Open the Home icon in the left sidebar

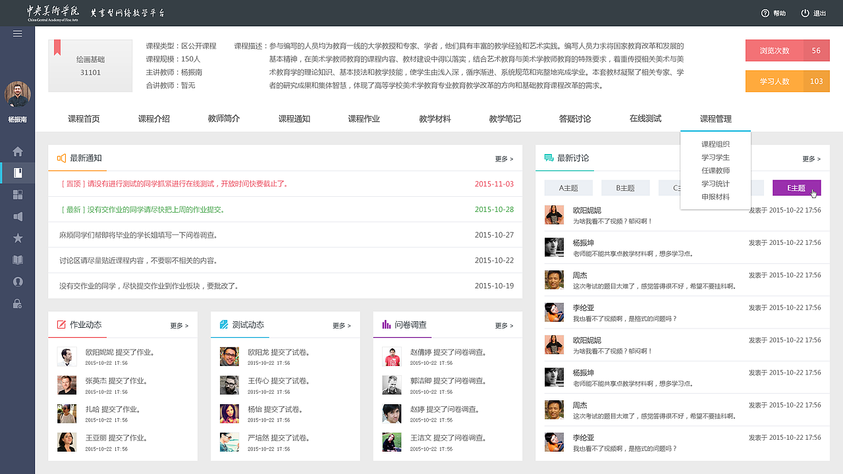(x=18, y=151)
